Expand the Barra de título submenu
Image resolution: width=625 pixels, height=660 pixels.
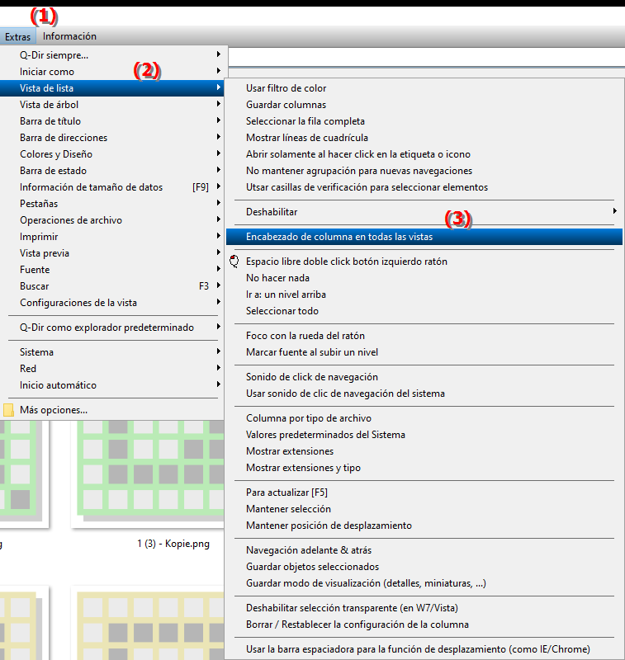[x=113, y=121]
